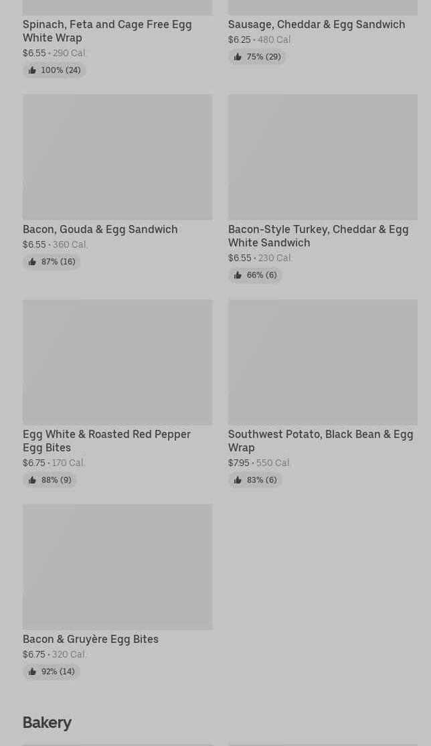
Task: Click the Bakery section heading
Action: [x=47, y=723]
